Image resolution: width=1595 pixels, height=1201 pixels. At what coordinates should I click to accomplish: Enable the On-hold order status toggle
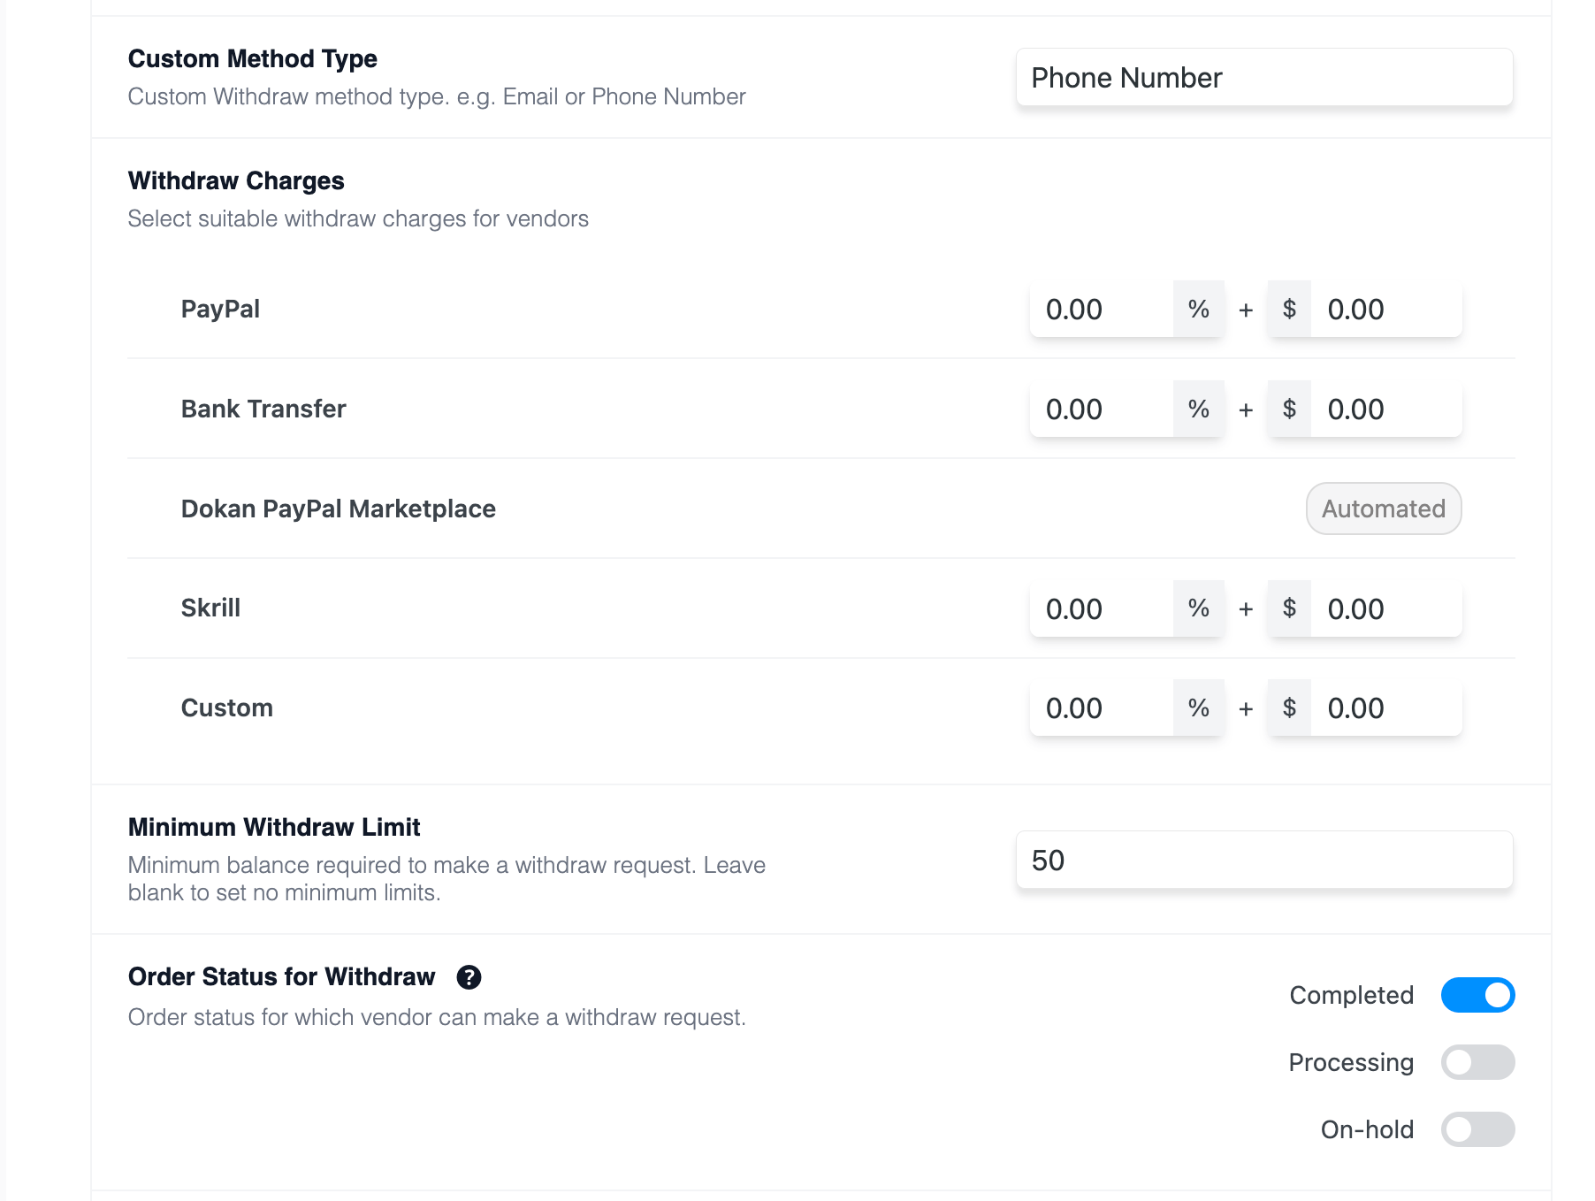click(x=1478, y=1129)
